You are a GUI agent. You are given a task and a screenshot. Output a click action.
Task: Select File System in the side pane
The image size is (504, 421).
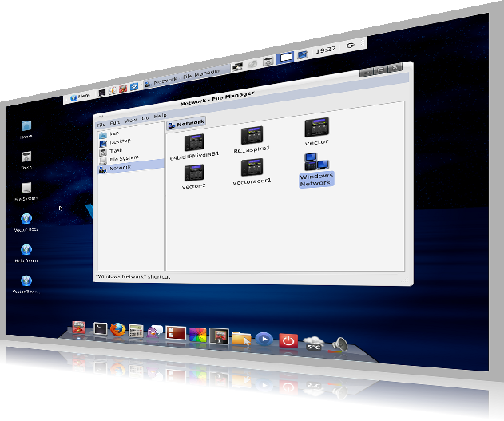coord(119,159)
